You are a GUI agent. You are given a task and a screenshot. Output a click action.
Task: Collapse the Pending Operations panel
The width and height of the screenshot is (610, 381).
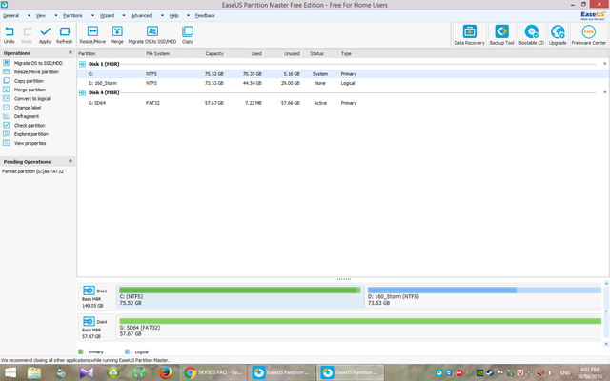(71, 161)
